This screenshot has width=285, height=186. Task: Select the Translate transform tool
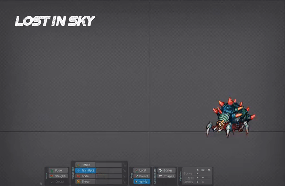[85, 170]
